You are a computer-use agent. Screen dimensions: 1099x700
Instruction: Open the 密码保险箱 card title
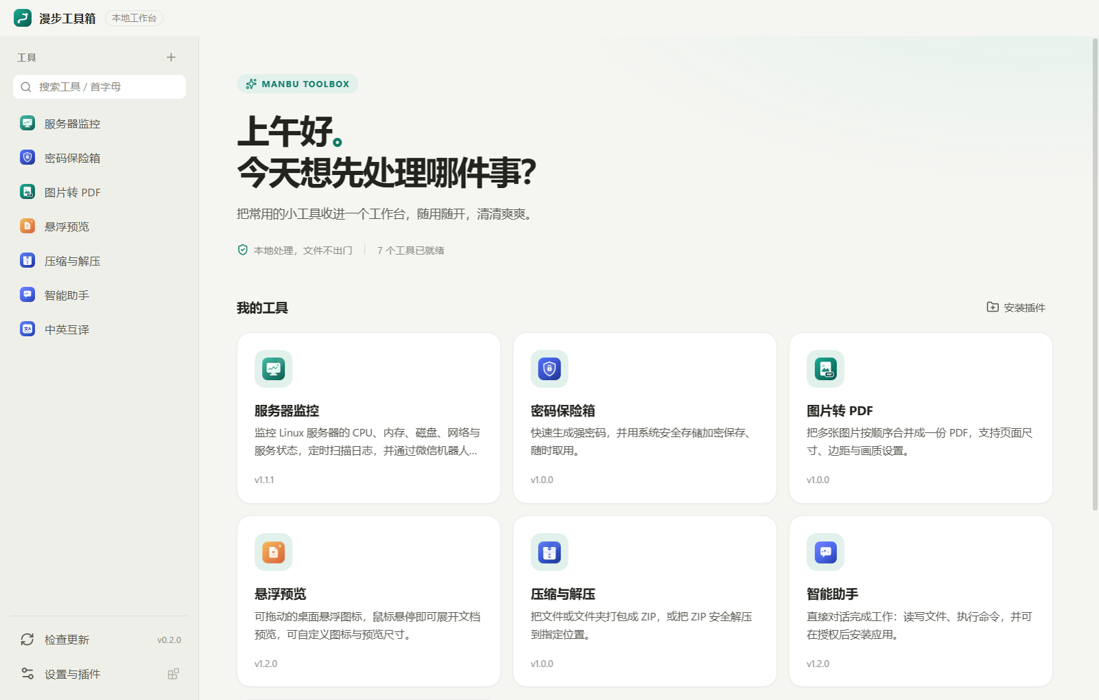click(x=563, y=410)
